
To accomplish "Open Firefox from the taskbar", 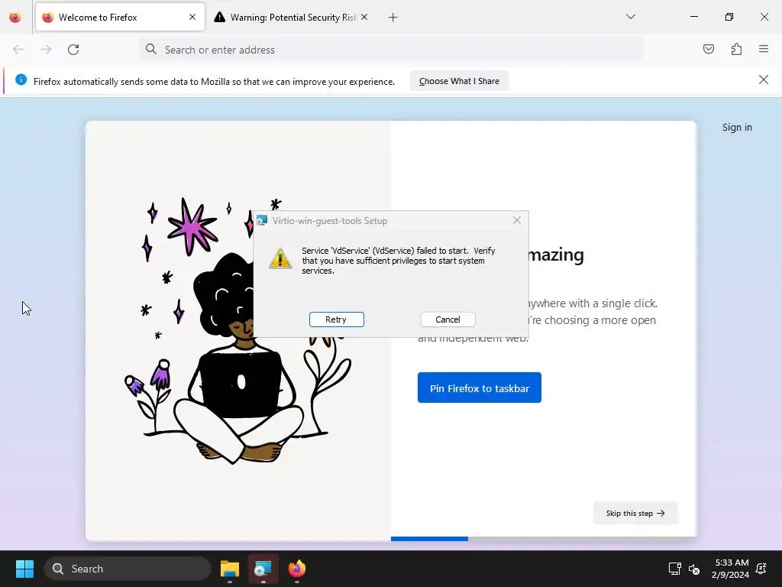I will (x=297, y=569).
